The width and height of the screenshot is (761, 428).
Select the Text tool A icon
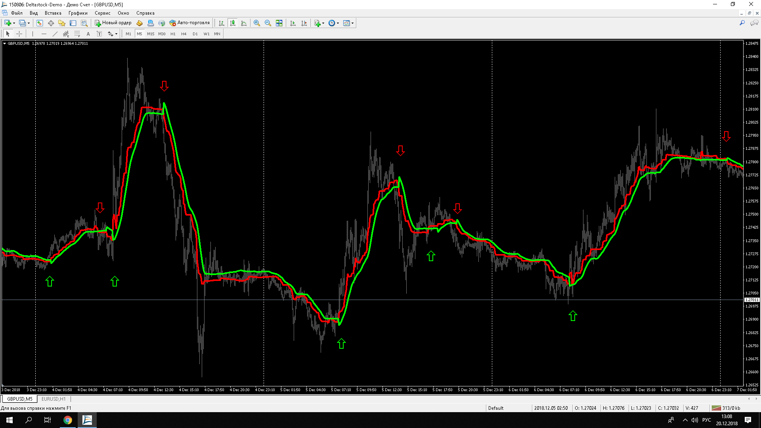tap(88, 34)
